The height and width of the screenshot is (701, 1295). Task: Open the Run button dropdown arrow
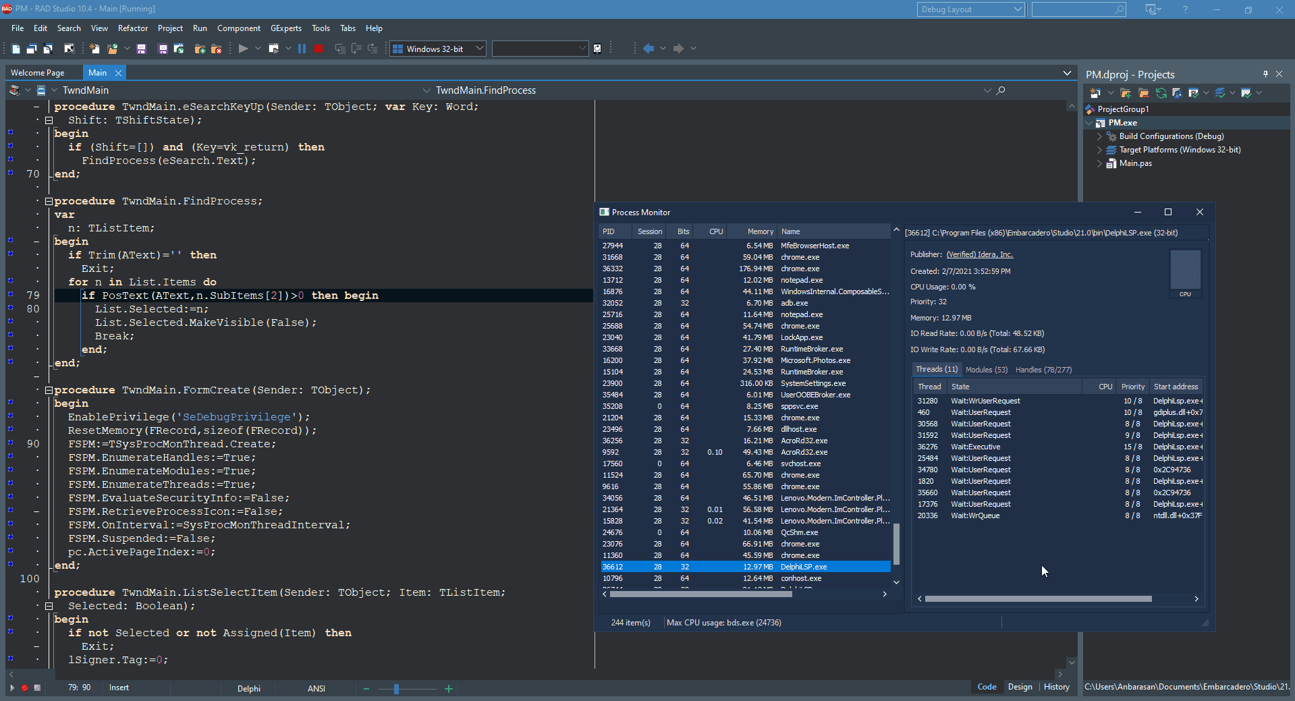point(258,49)
